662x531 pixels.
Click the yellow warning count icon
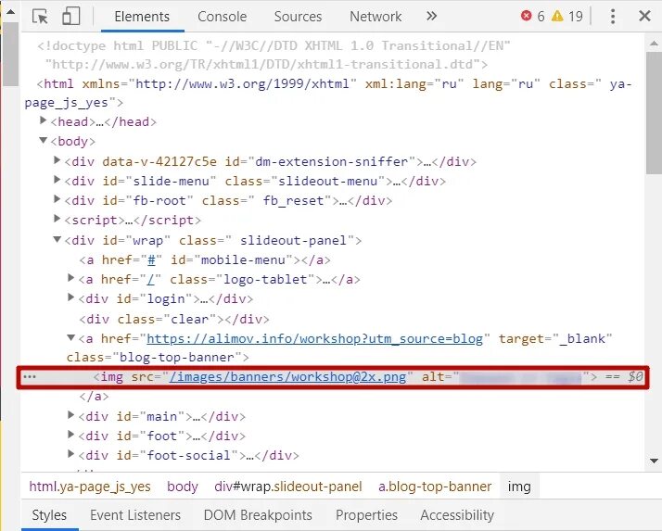(x=557, y=16)
